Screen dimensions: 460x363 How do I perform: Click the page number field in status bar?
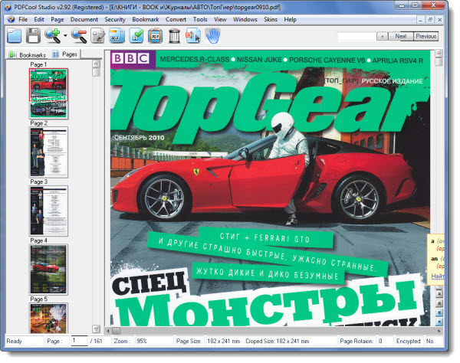point(78,340)
